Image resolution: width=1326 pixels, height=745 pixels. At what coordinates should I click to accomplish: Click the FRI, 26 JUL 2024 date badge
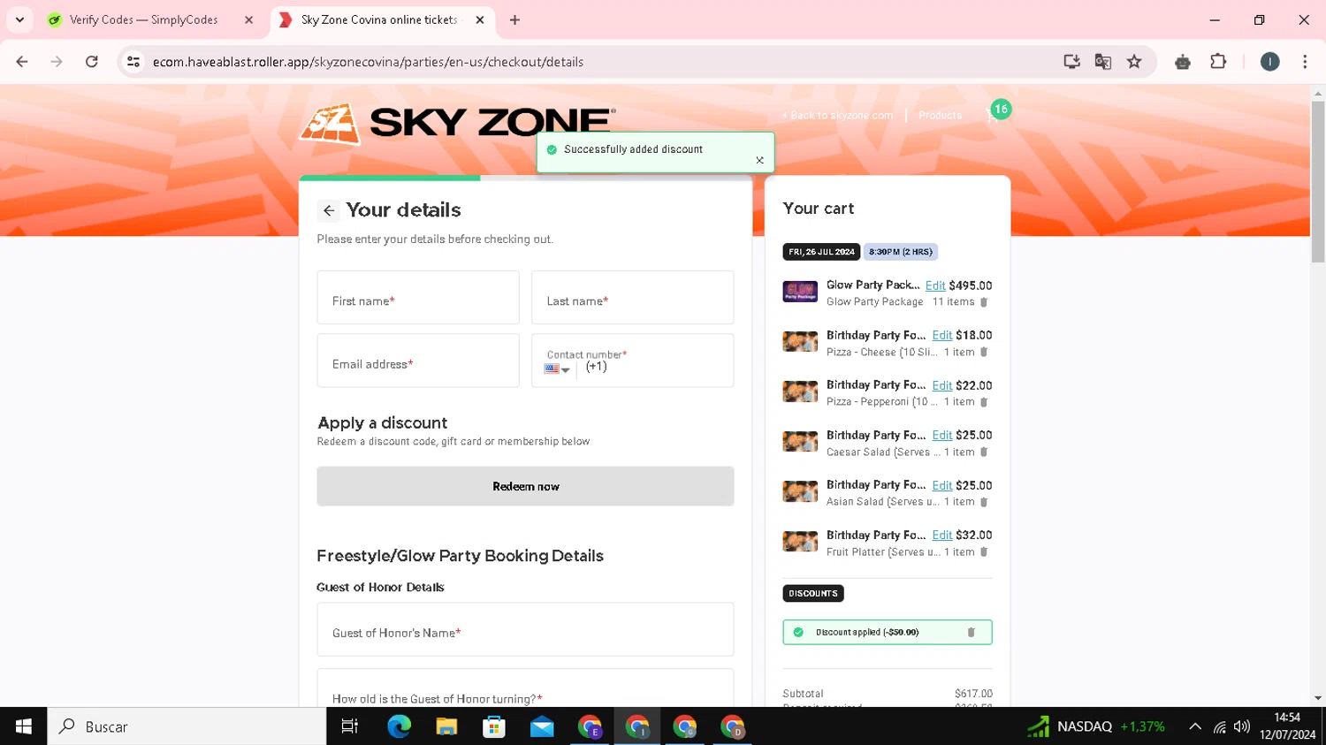click(821, 252)
